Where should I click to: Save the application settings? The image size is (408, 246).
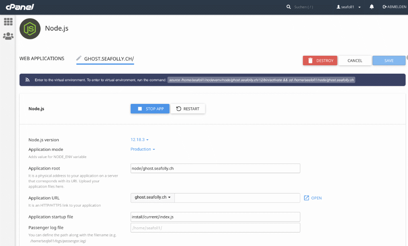coord(389,61)
